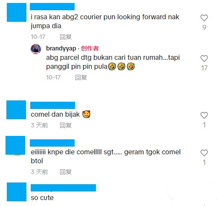The width and height of the screenshot is (217, 206).
Task: Like the 'looking forward nak jumpa dia' comment
Action: pos(204,18)
